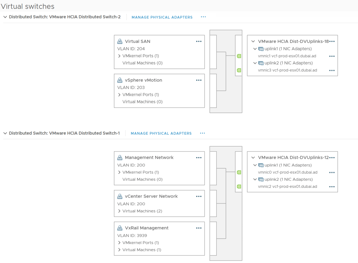The height and width of the screenshot is (263, 358).
Task: Select the vmnic0 vcf-prod-esx01.dubai.ad adapter
Action: point(287,172)
